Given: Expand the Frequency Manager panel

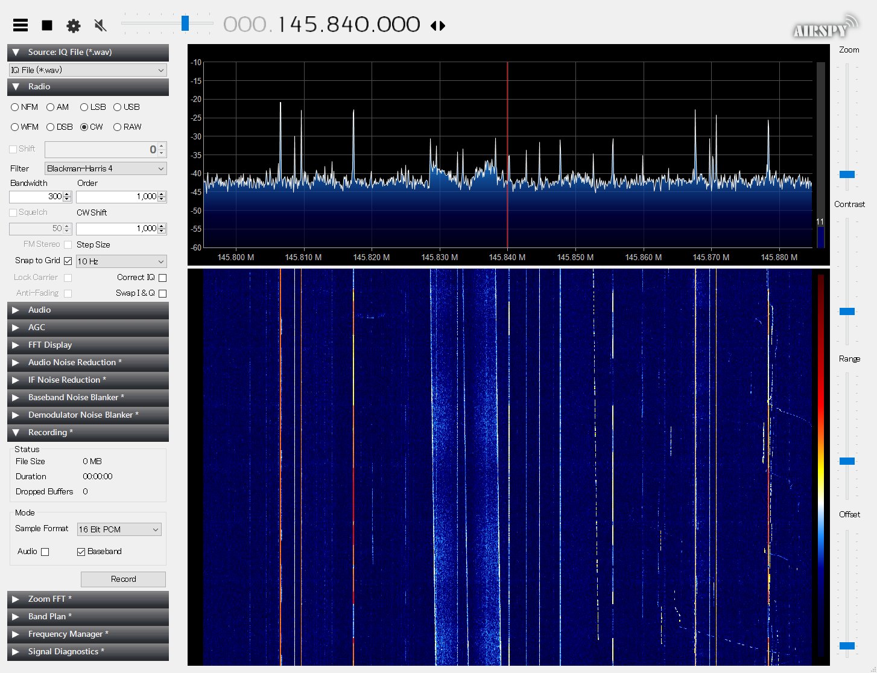Looking at the screenshot, I should coord(87,634).
